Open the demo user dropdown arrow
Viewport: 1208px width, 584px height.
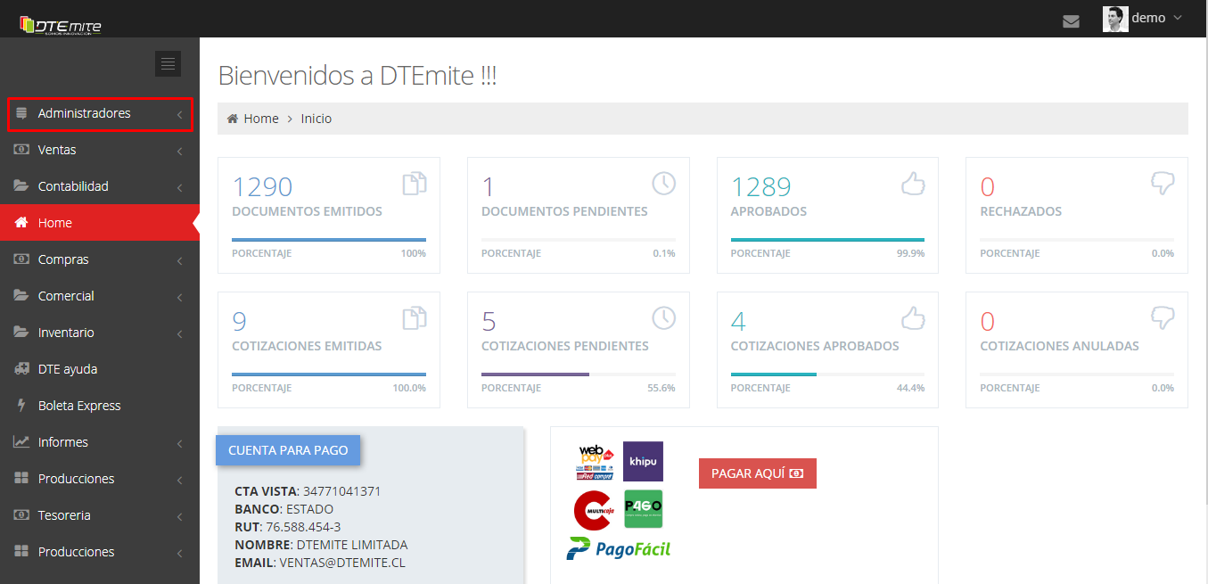coord(1178,18)
